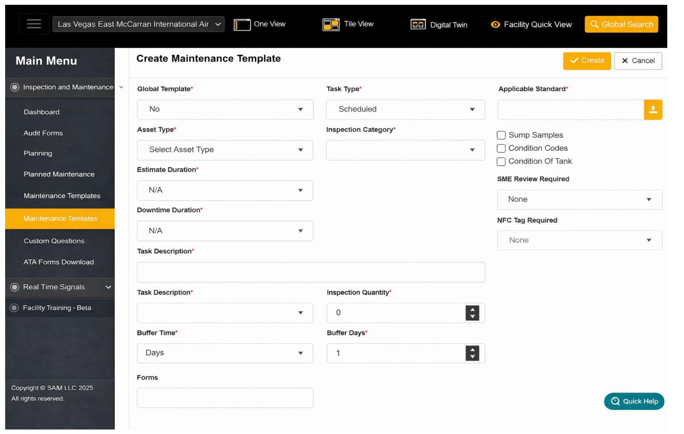This screenshot has width=684, height=434.
Task: Click the Create button
Action: click(587, 61)
